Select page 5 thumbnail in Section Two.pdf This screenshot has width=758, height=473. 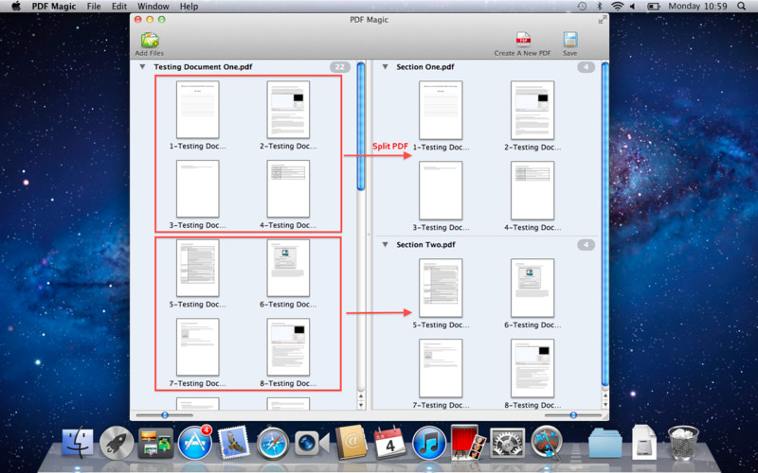441,289
